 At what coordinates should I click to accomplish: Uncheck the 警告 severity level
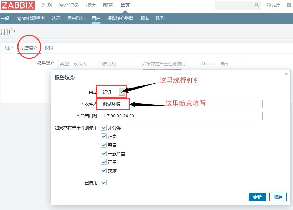pyautogui.click(x=104, y=145)
